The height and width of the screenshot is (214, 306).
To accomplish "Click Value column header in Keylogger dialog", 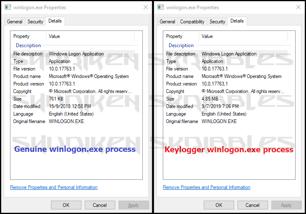I will pyautogui.click(x=207, y=36).
